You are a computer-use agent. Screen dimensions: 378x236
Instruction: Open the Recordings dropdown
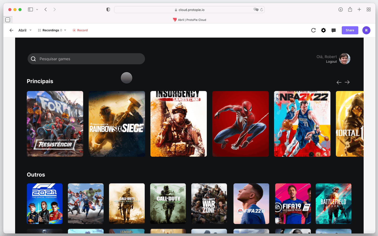pos(52,30)
